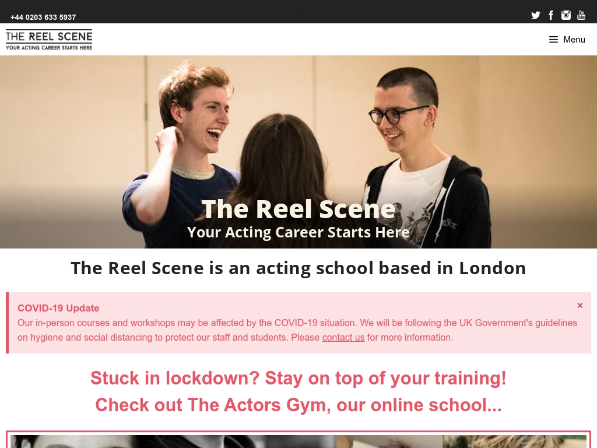Click The Reel Scene logo

coord(49,40)
